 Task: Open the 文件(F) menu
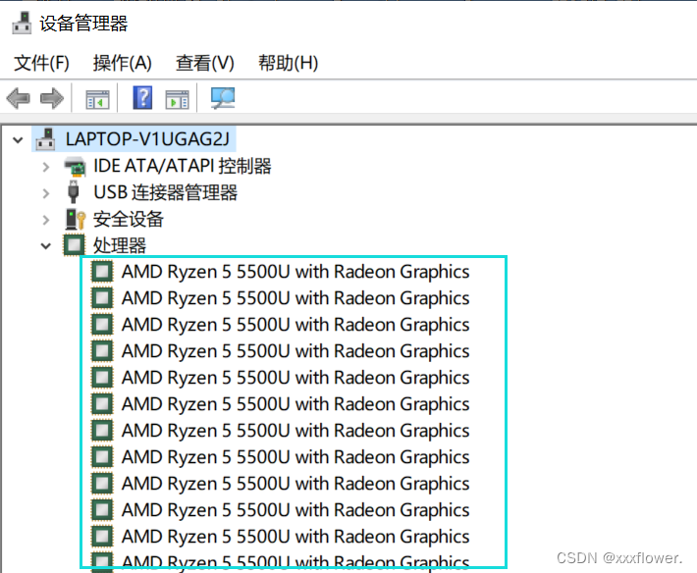coord(41,63)
